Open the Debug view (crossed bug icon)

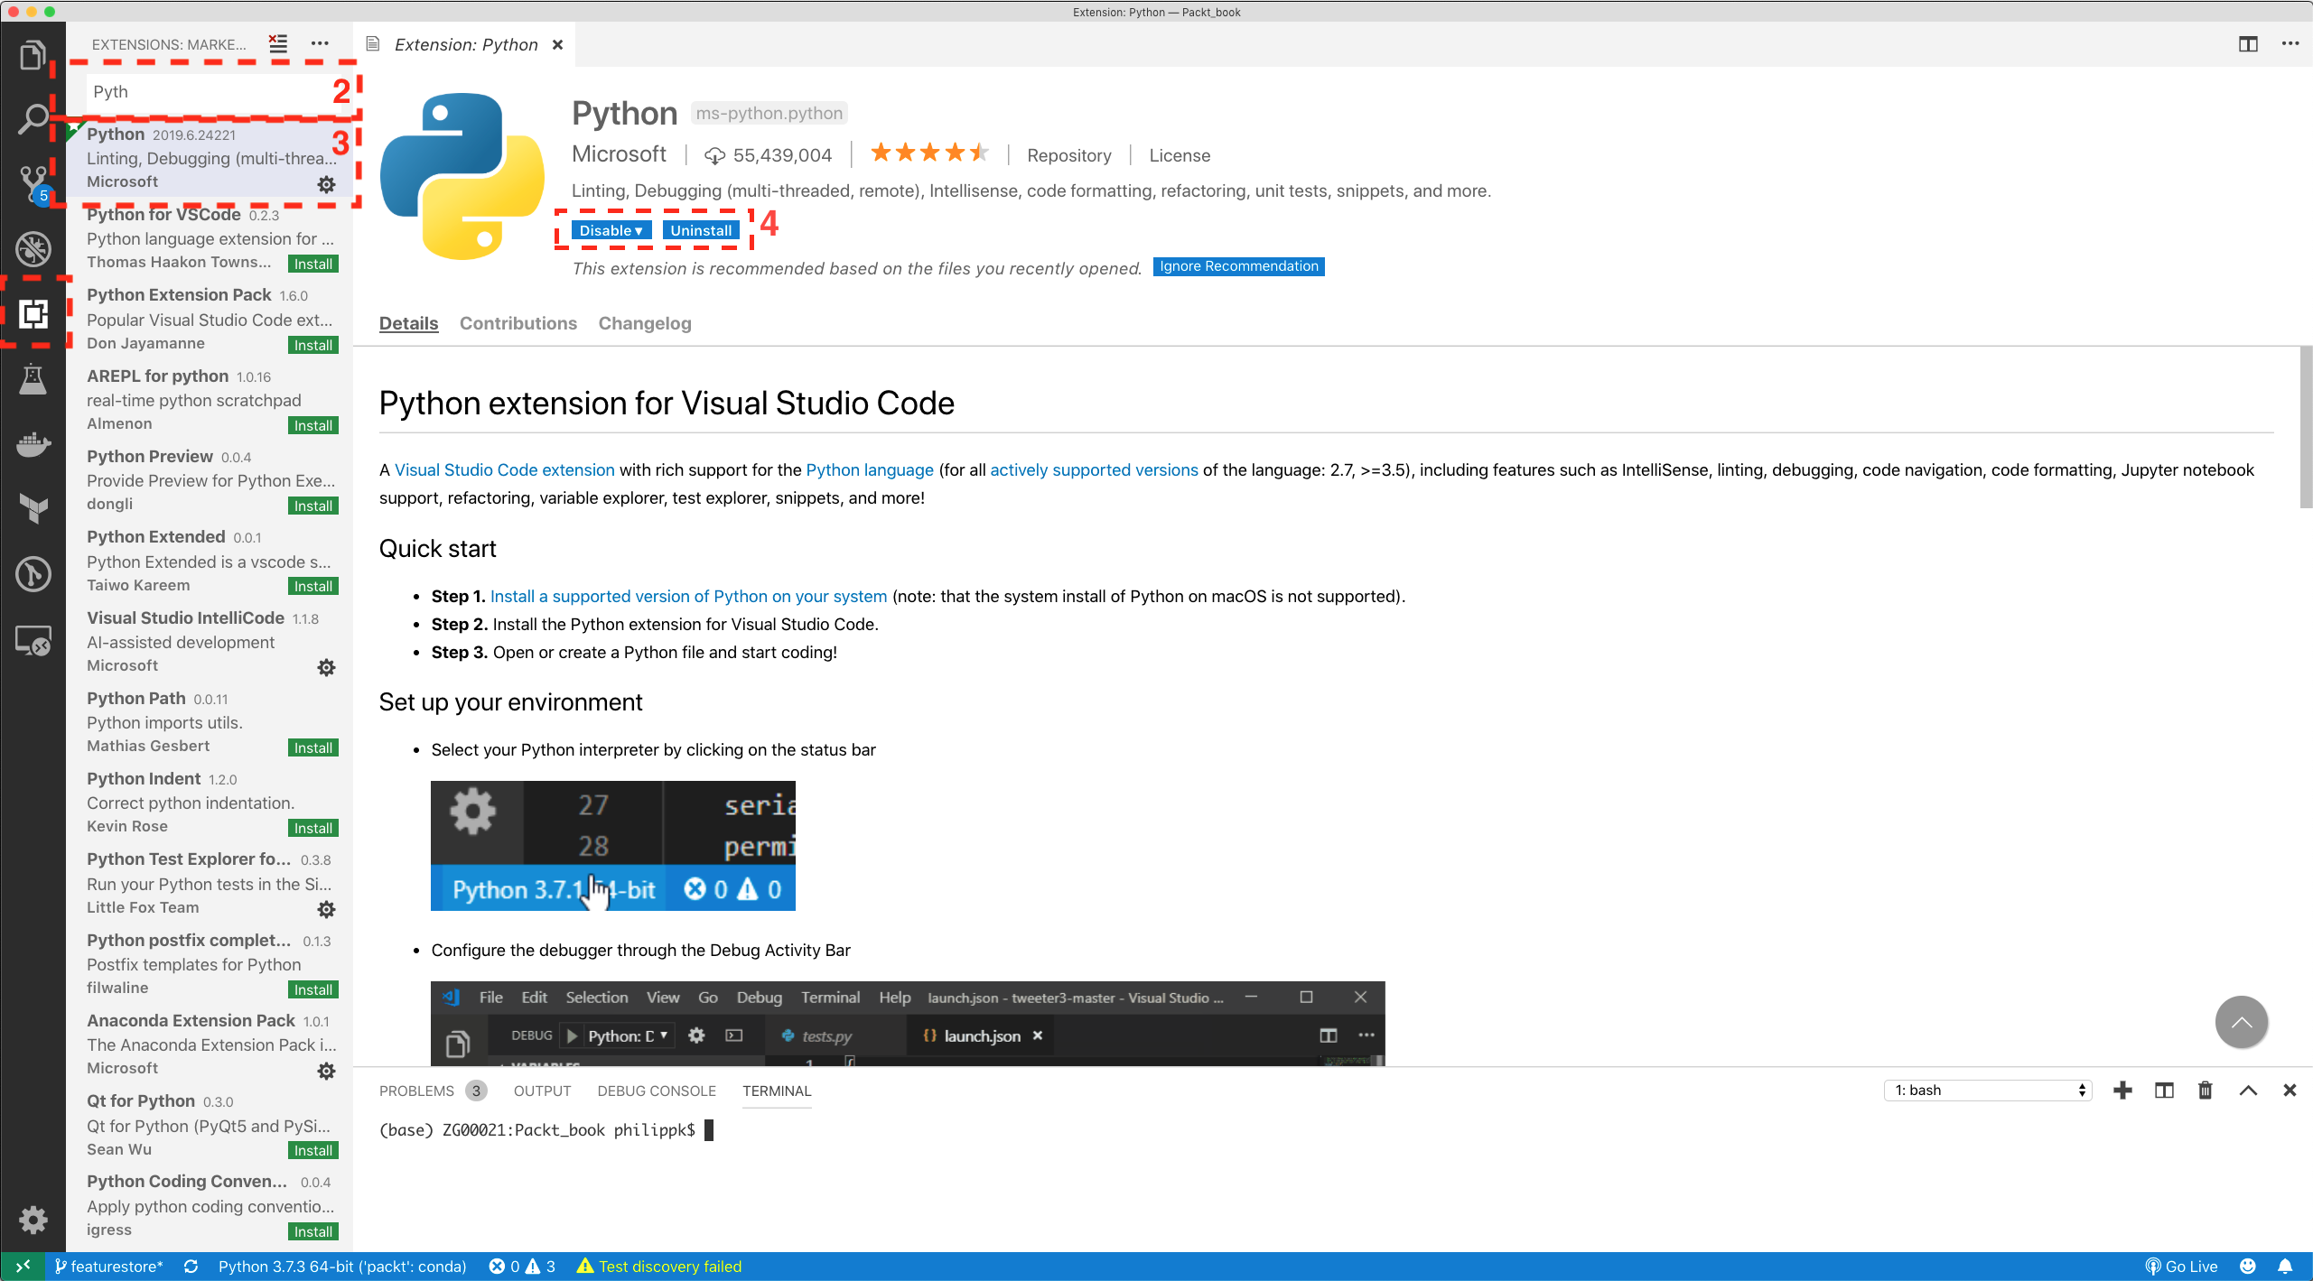point(33,249)
